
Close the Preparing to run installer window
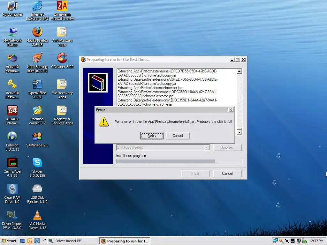[x=243, y=60]
